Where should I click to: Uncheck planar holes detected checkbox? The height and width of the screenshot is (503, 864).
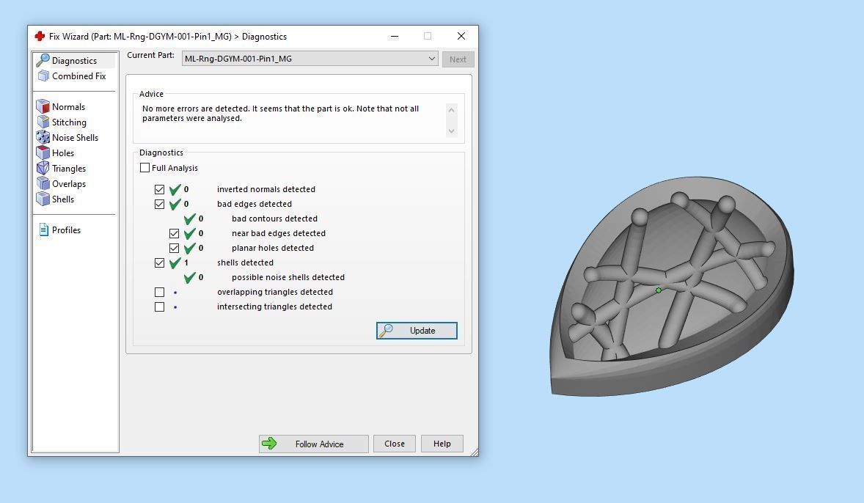coord(174,248)
